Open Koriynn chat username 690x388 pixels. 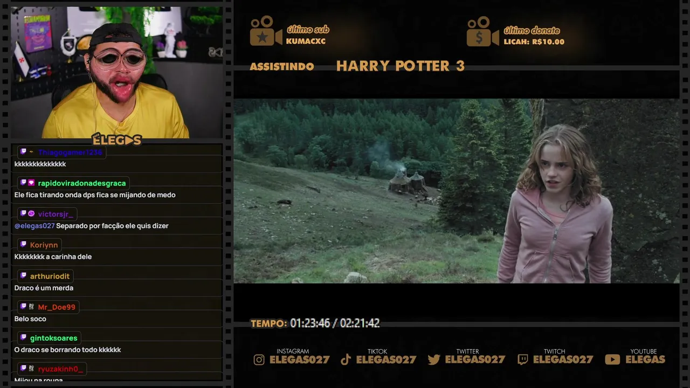click(44, 245)
